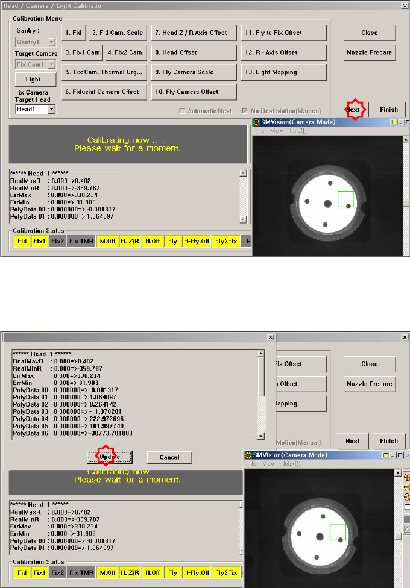Open the Target Camera dropdown showing Fix Cam1
410x588 pixels.
pos(52,64)
